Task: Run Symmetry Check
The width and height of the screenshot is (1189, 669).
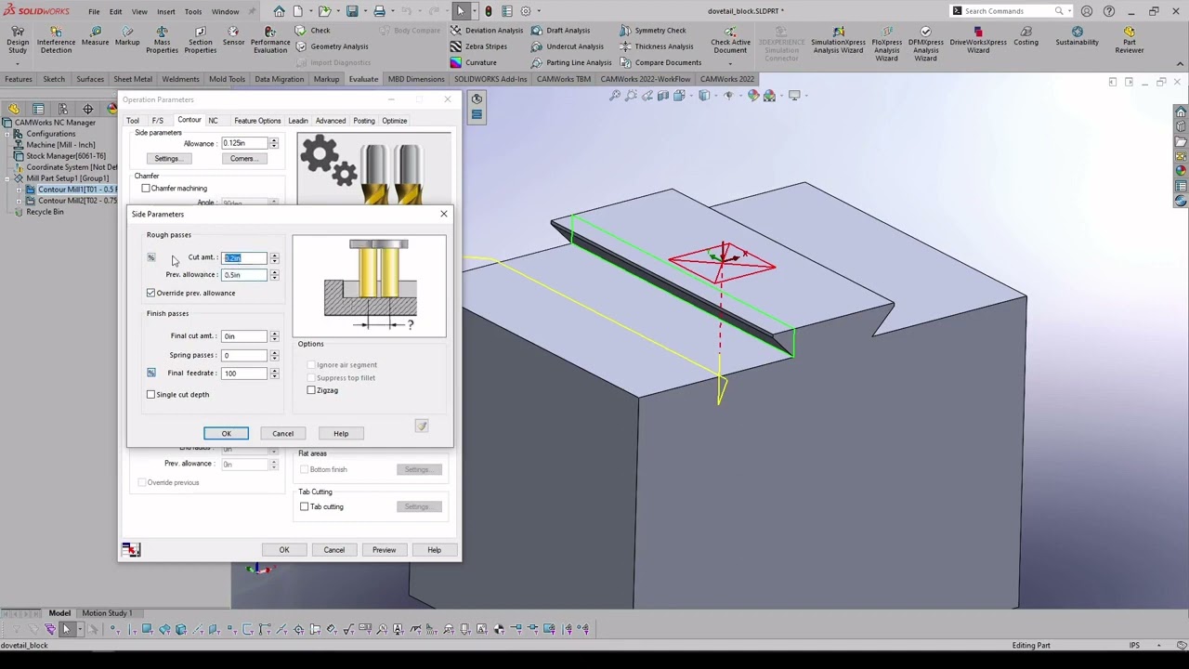Action: tap(653, 31)
